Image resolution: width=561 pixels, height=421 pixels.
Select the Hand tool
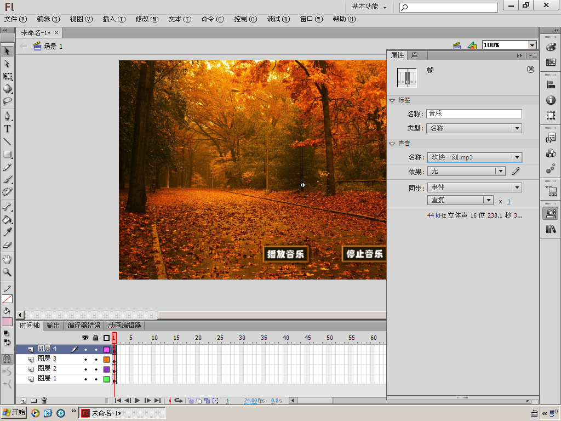[7, 259]
